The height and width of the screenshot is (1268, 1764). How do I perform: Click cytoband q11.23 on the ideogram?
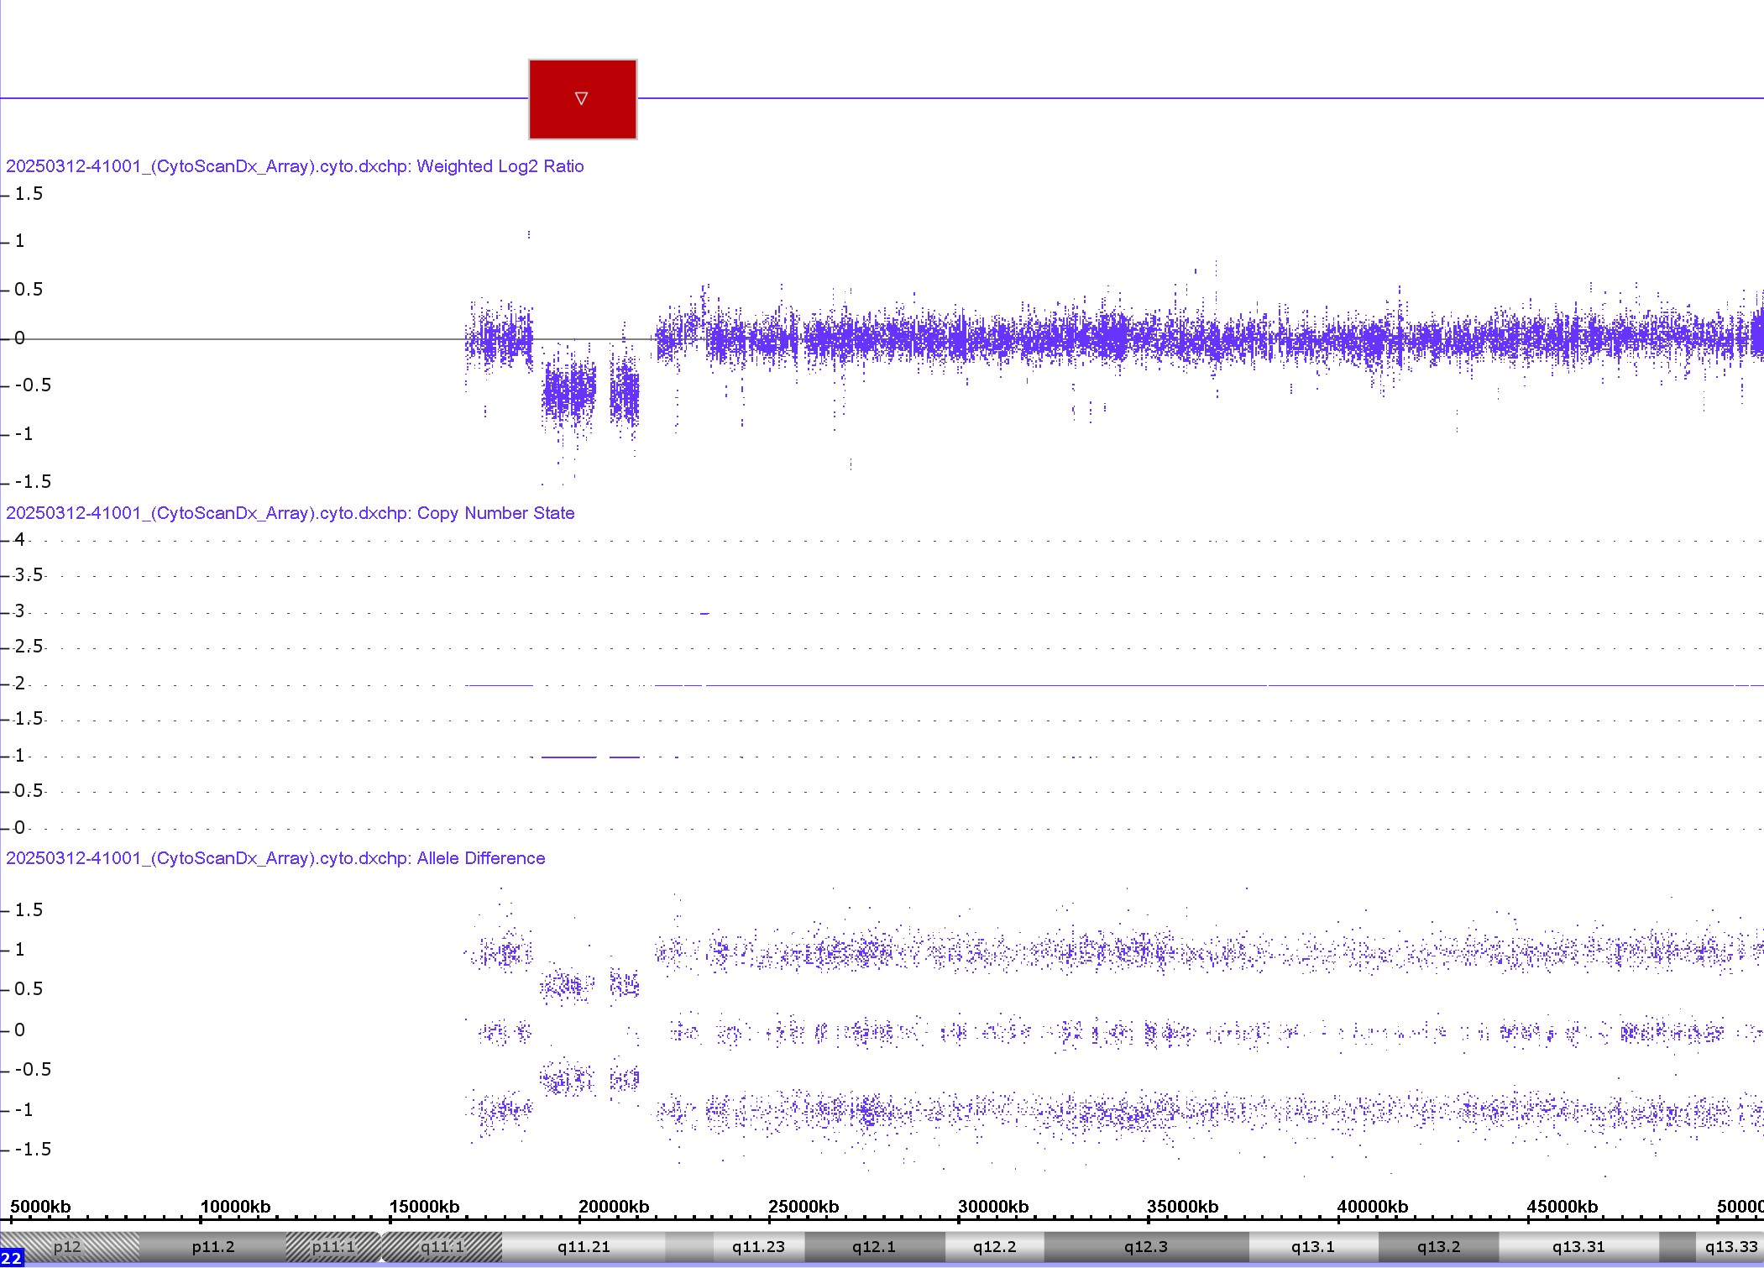tap(758, 1247)
